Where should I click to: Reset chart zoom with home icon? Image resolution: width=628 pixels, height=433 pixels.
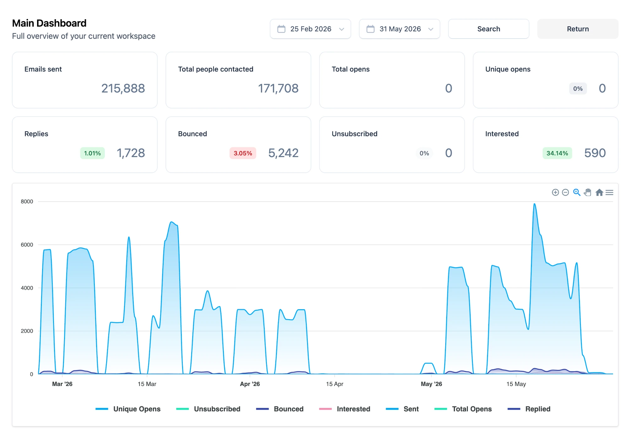(x=599, y=192)
